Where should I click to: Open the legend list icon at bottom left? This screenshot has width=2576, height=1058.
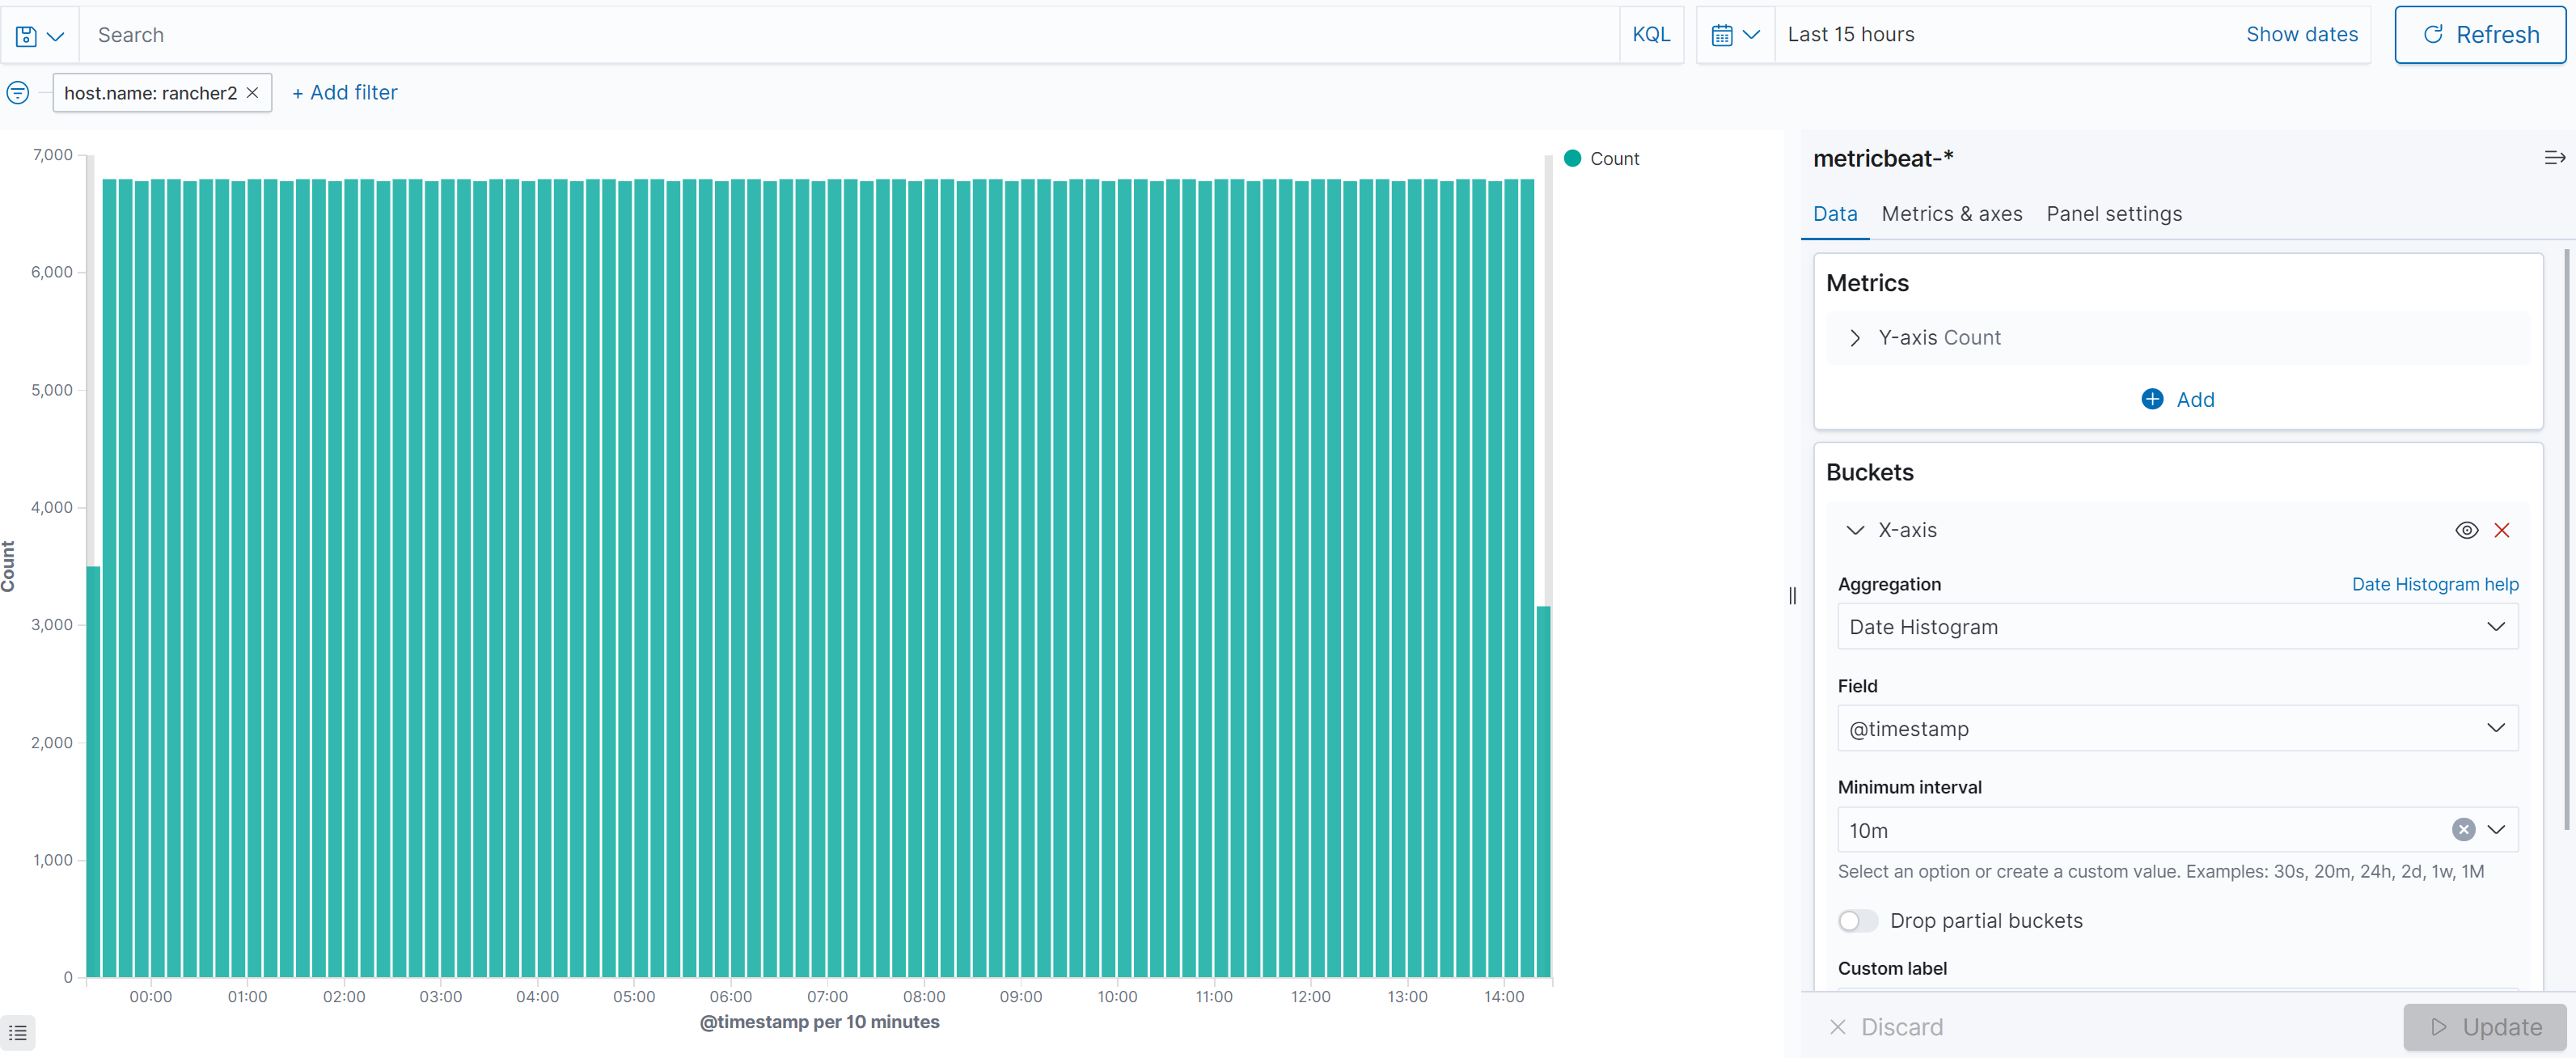(17, 1032)
